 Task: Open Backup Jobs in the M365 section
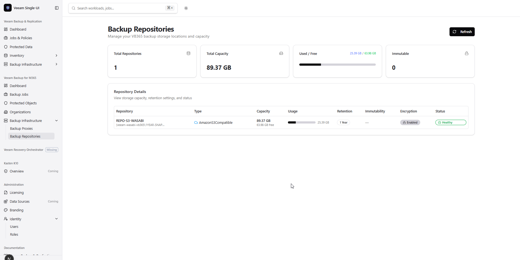19,94
